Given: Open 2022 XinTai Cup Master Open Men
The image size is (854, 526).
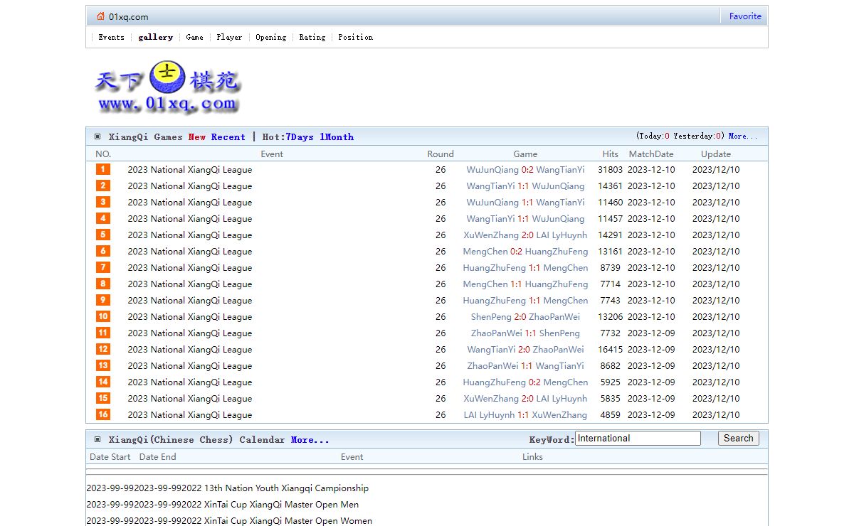Looking at the screenshot, I should pyautogui.click(x=271, y=505).
